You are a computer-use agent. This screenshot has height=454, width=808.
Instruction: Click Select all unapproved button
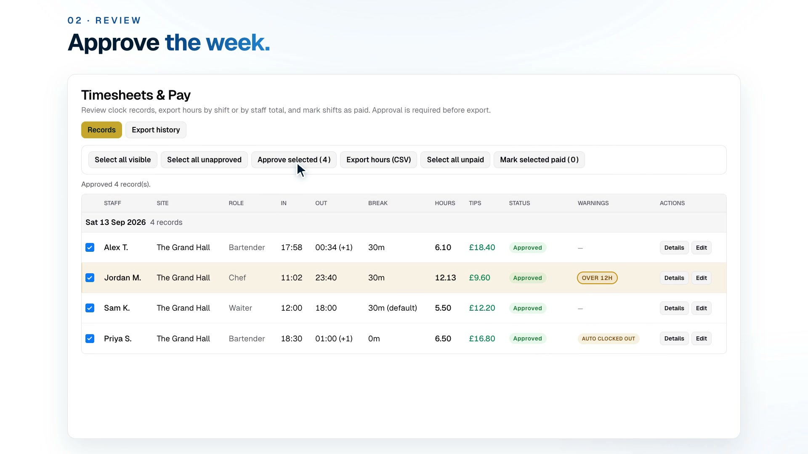click(204, 160)
